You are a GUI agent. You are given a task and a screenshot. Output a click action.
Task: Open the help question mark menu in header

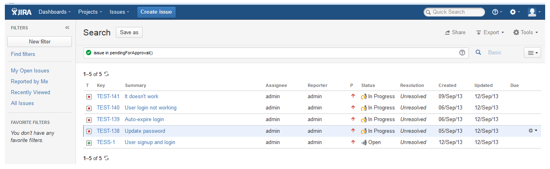click(x=497, y=12)
